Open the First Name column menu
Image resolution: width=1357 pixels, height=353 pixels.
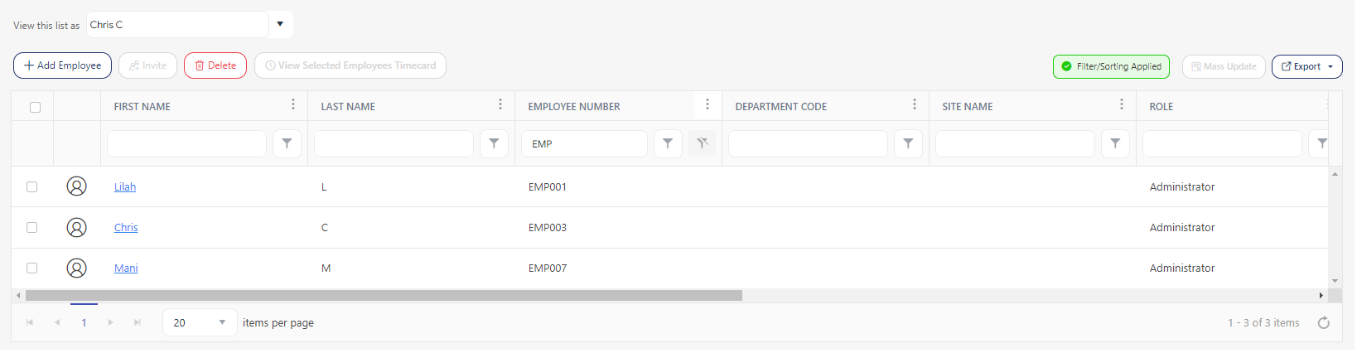pyautogui.click(x=293, y=104)
